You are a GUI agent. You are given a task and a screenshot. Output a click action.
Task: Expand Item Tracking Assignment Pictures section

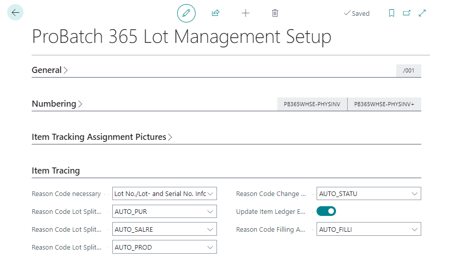coord(102,137)
